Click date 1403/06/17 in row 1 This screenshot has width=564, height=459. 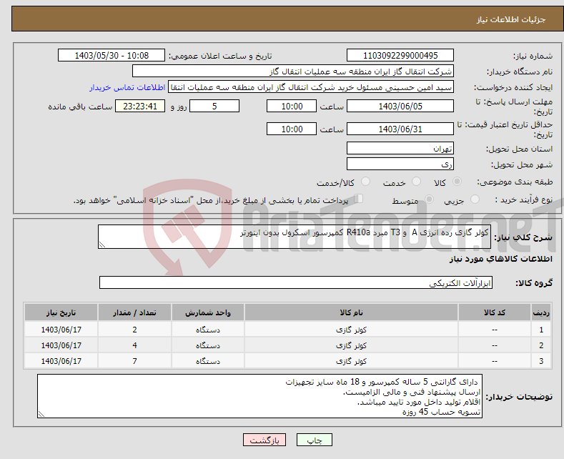[61, 330]
